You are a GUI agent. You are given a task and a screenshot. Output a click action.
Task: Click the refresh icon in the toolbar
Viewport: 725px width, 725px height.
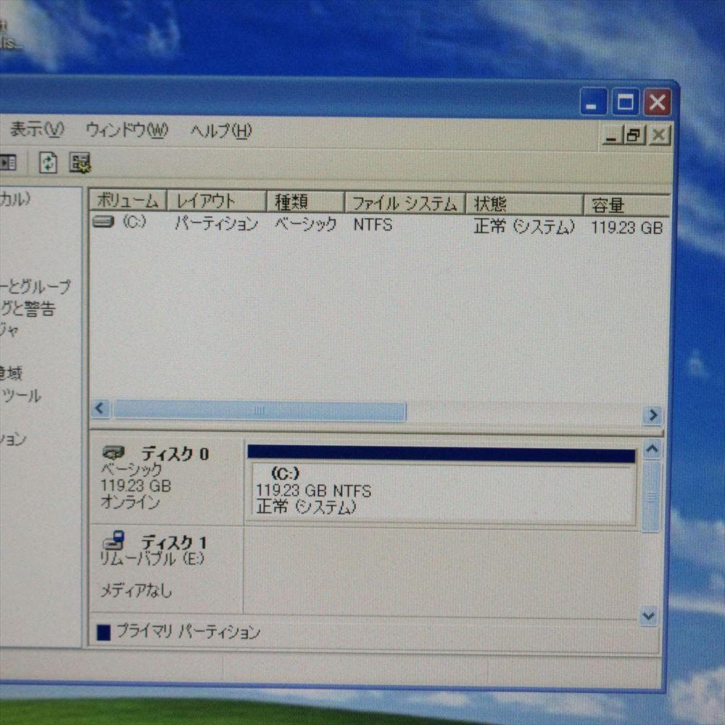pyautogui.click(x=49, y=162)
